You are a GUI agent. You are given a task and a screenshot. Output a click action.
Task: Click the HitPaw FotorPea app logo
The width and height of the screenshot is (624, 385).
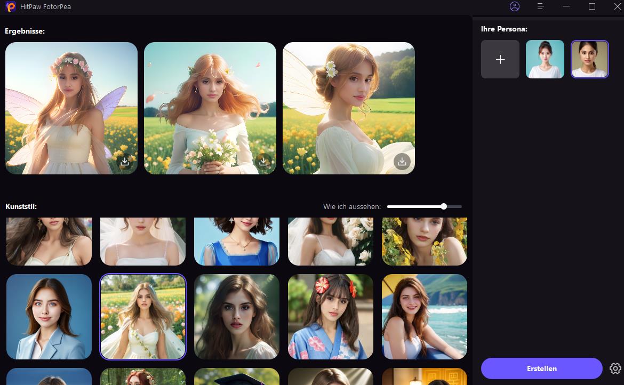[10, 7]
